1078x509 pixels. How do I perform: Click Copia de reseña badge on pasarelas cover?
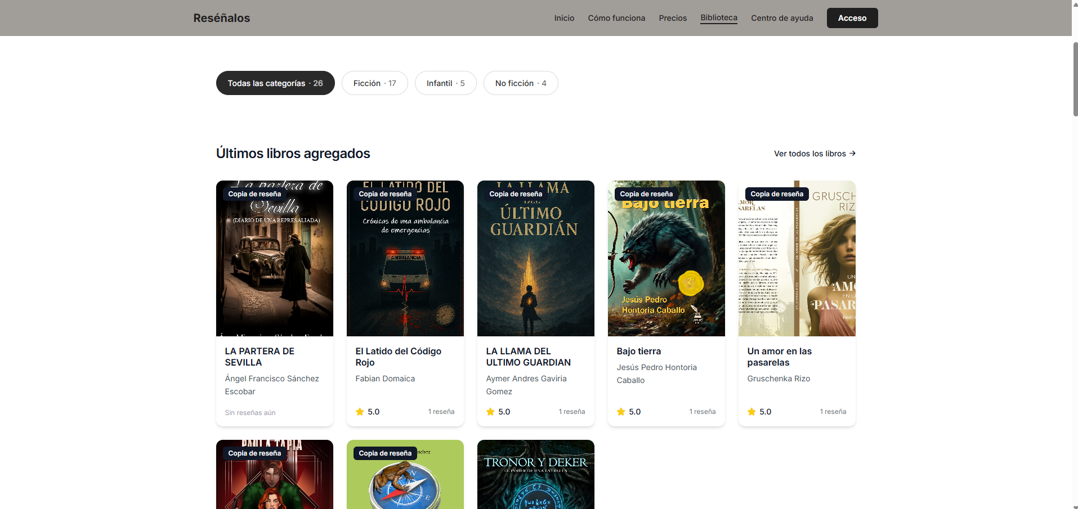[x=777, y=194]
